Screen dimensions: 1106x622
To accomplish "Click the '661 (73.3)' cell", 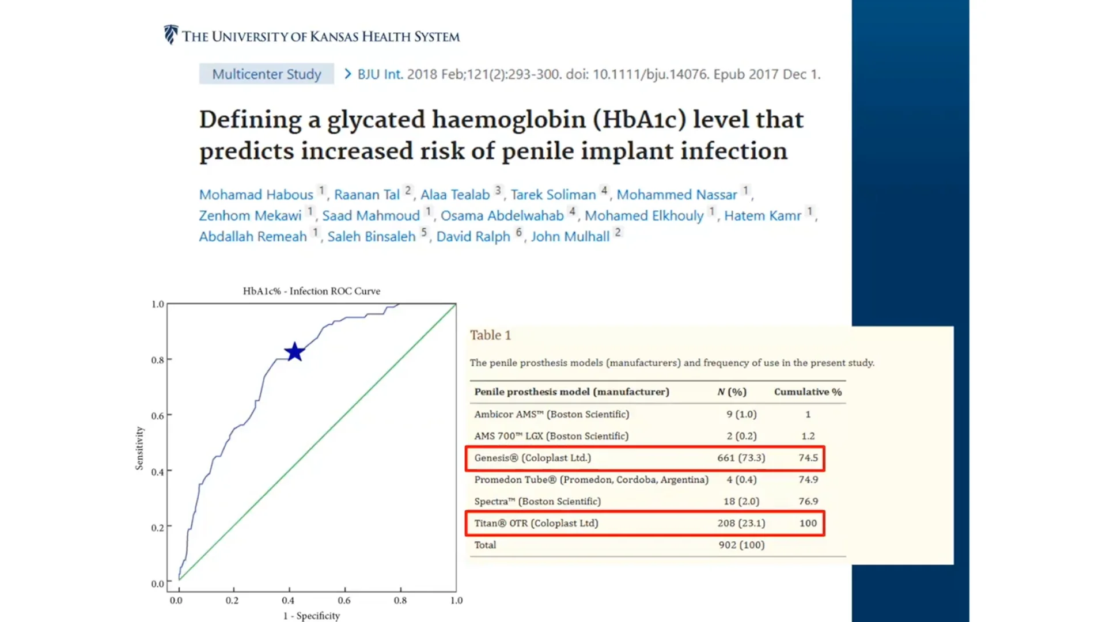I will point(741,458).
